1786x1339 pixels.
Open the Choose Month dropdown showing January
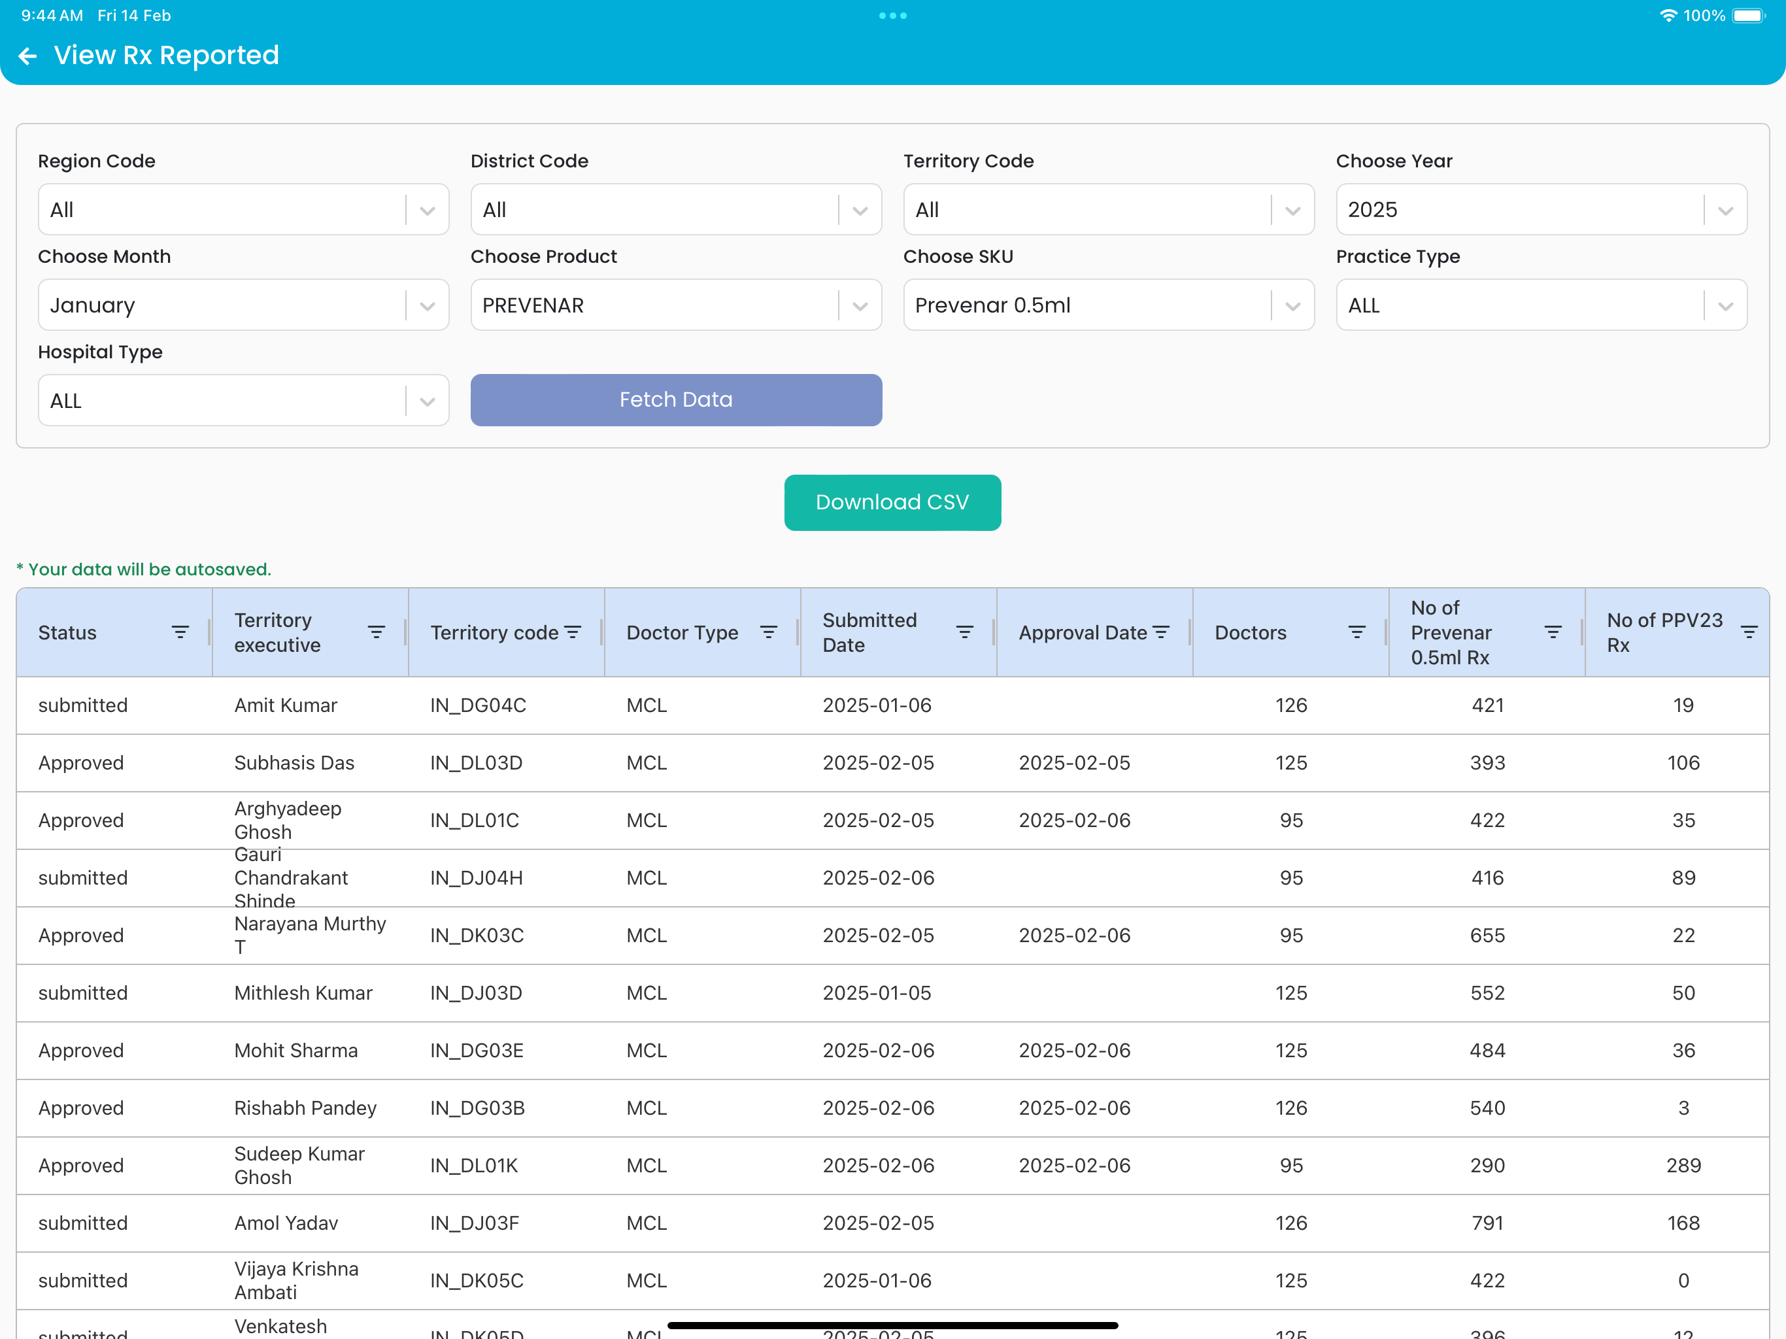(x=243, y=305)
